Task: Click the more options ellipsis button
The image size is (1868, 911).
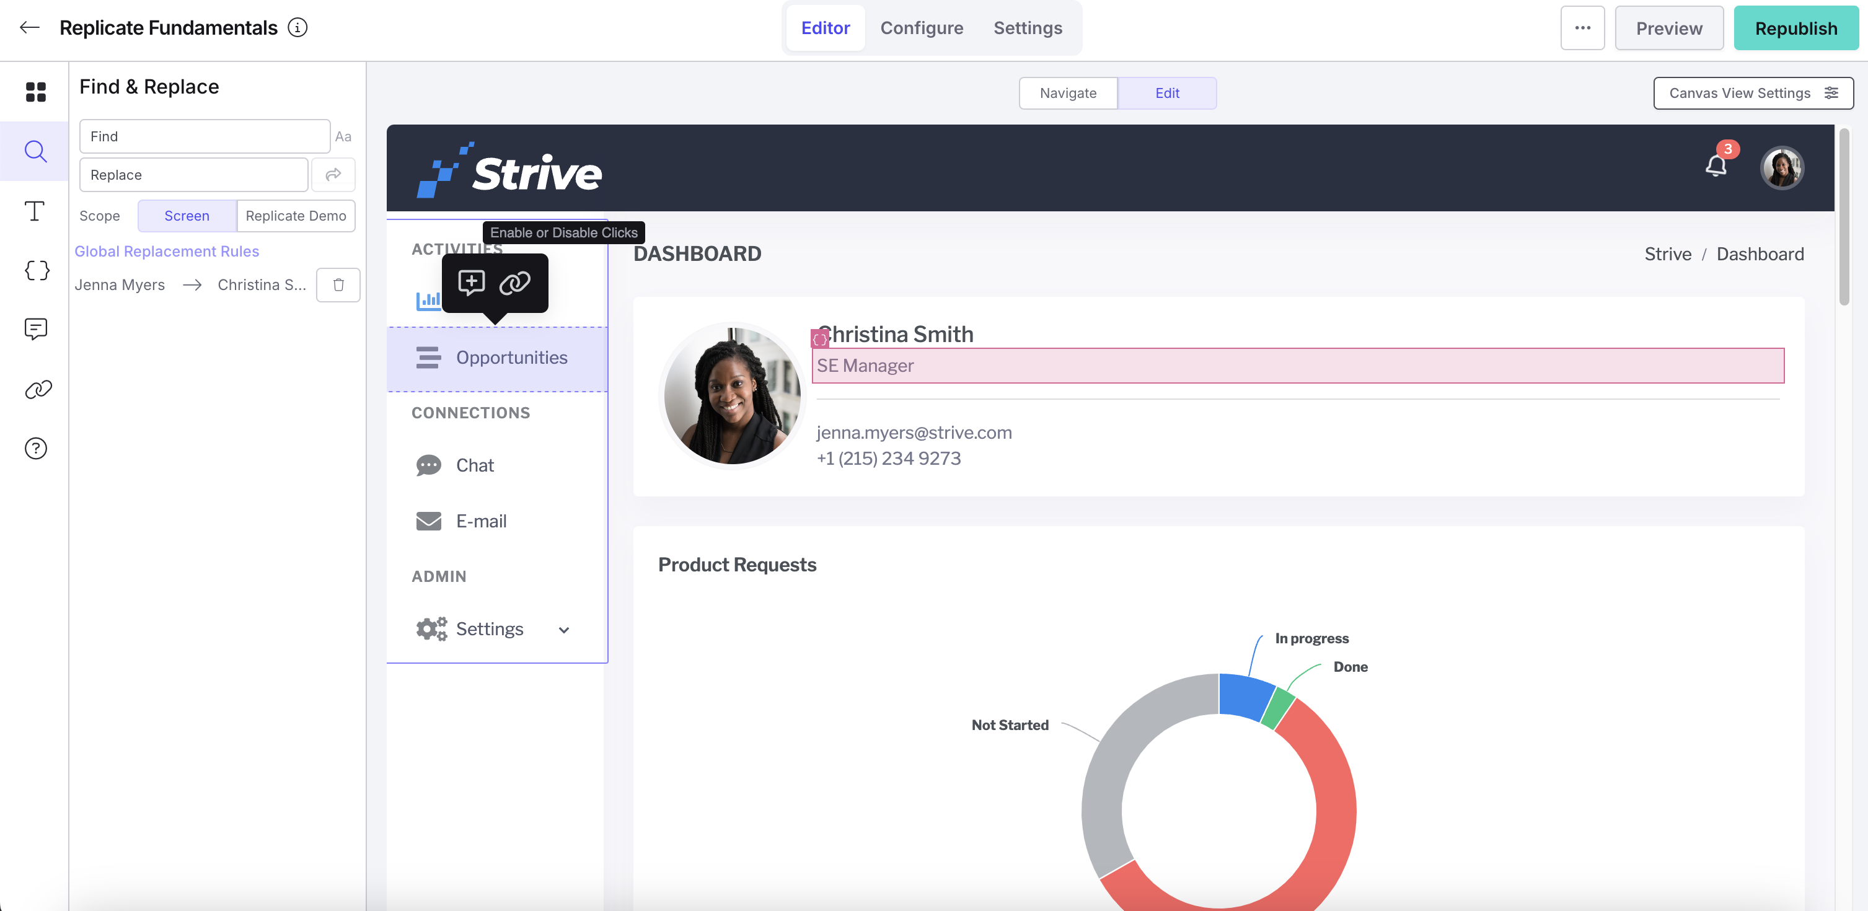Action: click(1583, 29)
